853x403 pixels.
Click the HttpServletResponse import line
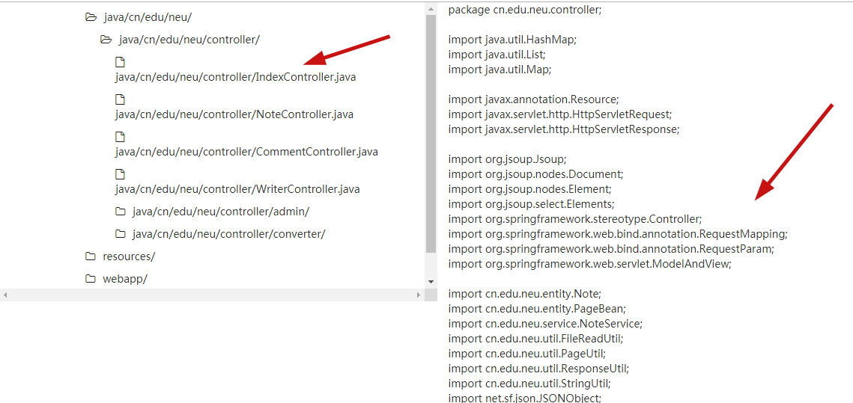click(x=564, y=129)
